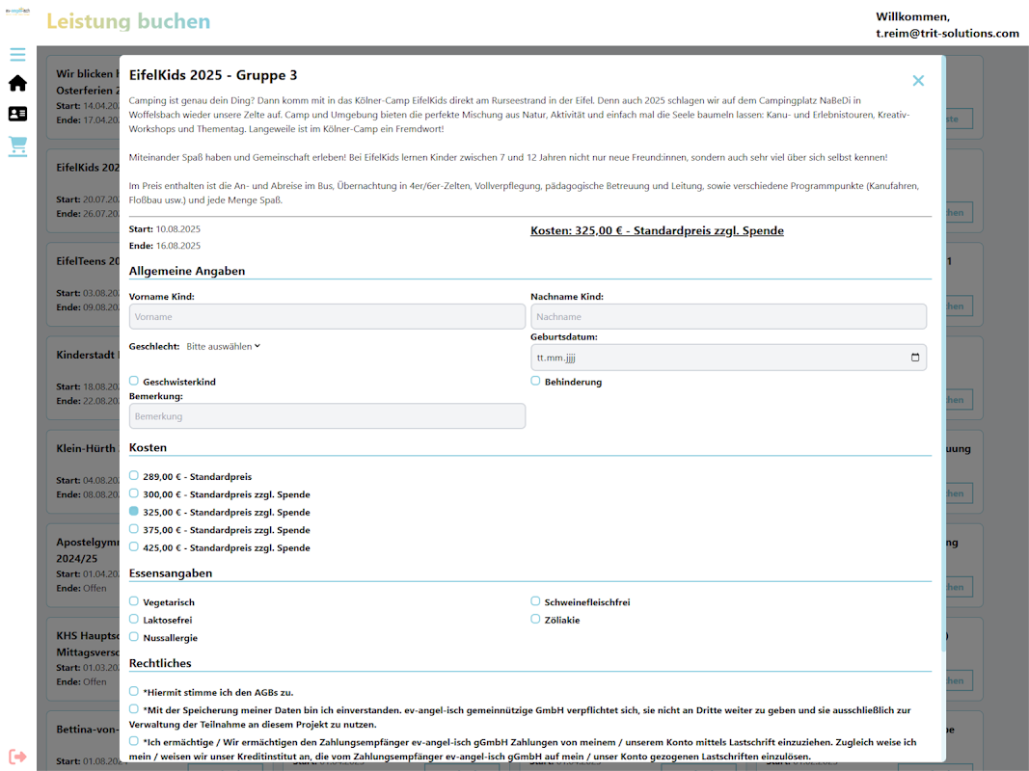This screenshot has height=771, width=1029.
Task: Click into the Bemerkung field
Action: coord(327,416)
